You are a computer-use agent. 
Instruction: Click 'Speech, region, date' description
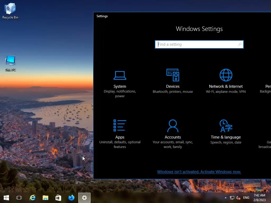tap(226, 142)
